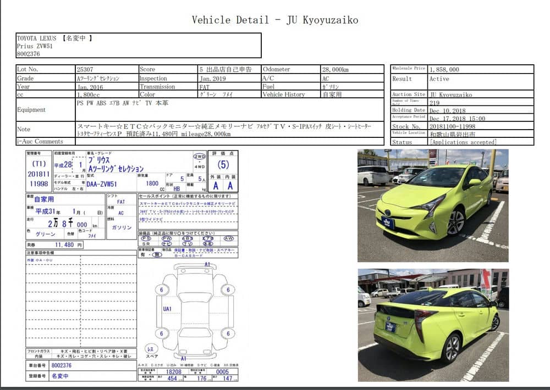Image resolution: width=550 pixels, height=390 pixels.
Task: Select the circled AW equipment mark
Action: click(x=229, y=238)
